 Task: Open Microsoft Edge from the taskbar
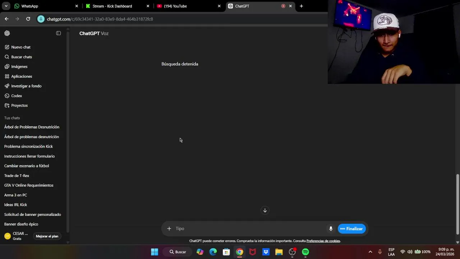pos(213,252)
